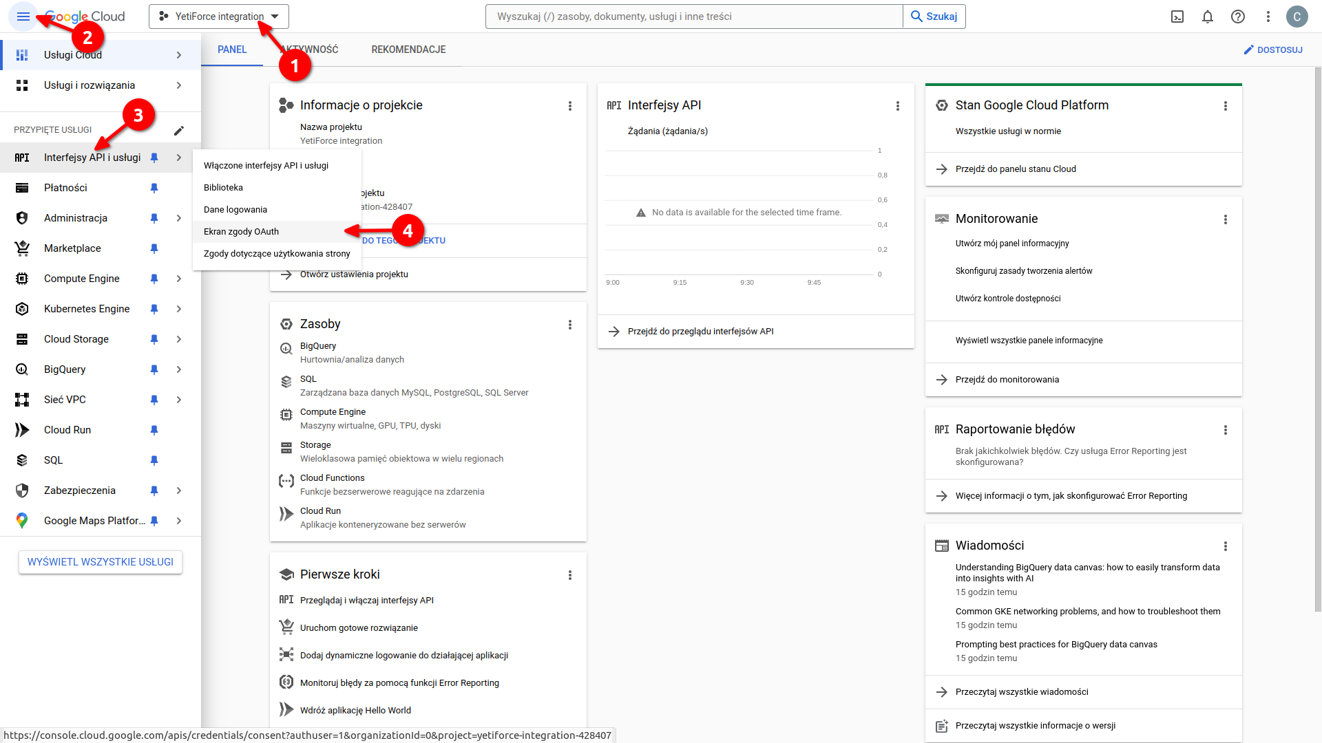Open top-bar settings three-dot menu

(x=1268, y=17)
